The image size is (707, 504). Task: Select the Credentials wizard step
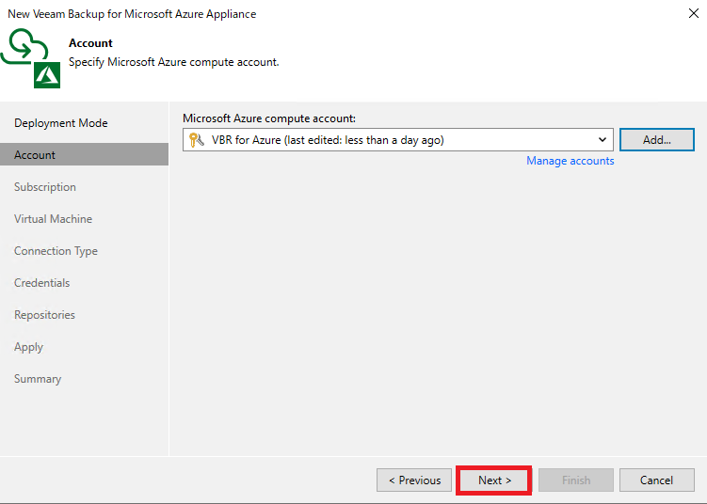pyautogui.click(x=42, y=283)
